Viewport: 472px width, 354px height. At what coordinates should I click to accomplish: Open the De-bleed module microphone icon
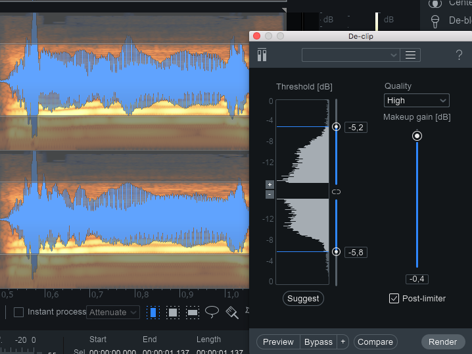[435, 21]
